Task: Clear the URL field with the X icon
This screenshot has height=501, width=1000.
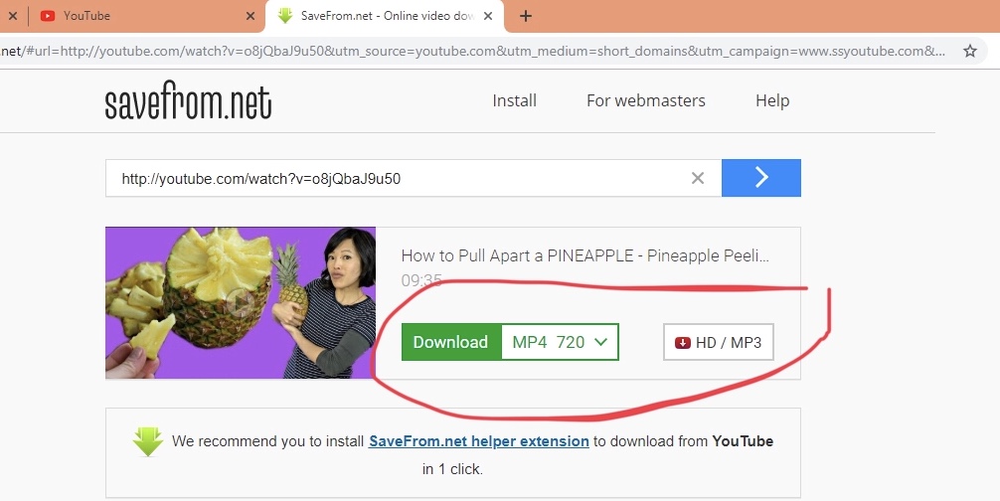Action: [x=698, y=179]
